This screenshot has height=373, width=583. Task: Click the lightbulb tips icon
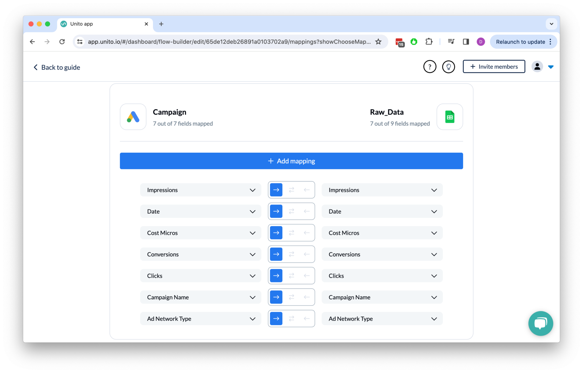click(448, 67)
